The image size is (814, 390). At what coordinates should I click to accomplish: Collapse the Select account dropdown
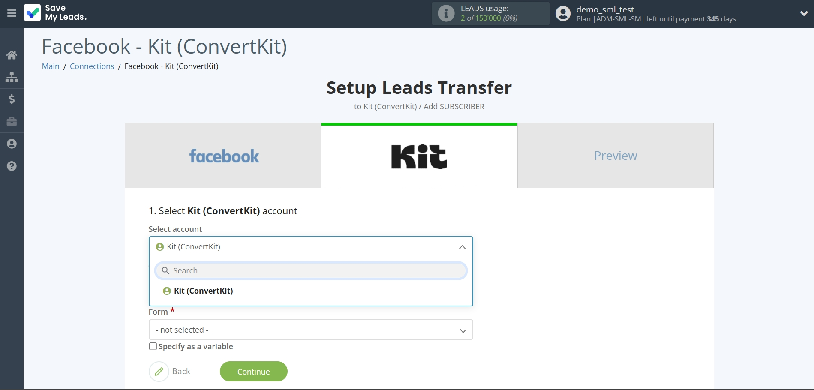tap(462, 246)
